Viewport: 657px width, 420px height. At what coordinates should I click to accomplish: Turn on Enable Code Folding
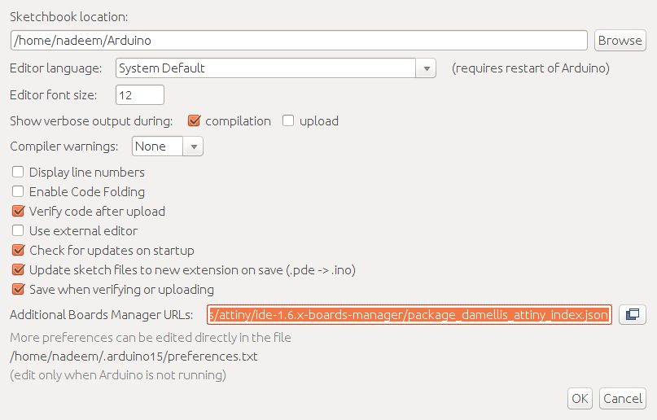pyautogui.click(x=18, y=191)
